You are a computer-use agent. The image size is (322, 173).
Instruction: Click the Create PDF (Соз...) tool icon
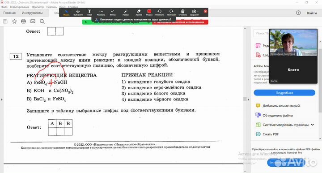[x=258, y=55]
